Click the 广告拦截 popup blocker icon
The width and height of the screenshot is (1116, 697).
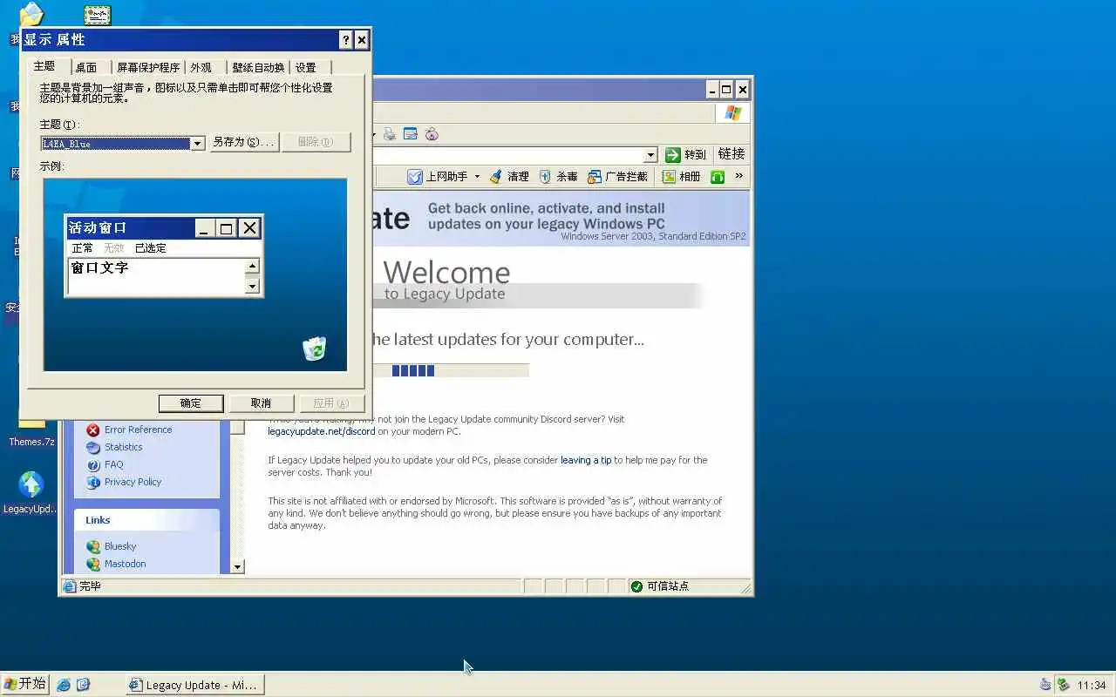pyautogui.click(x=595, y=176)
